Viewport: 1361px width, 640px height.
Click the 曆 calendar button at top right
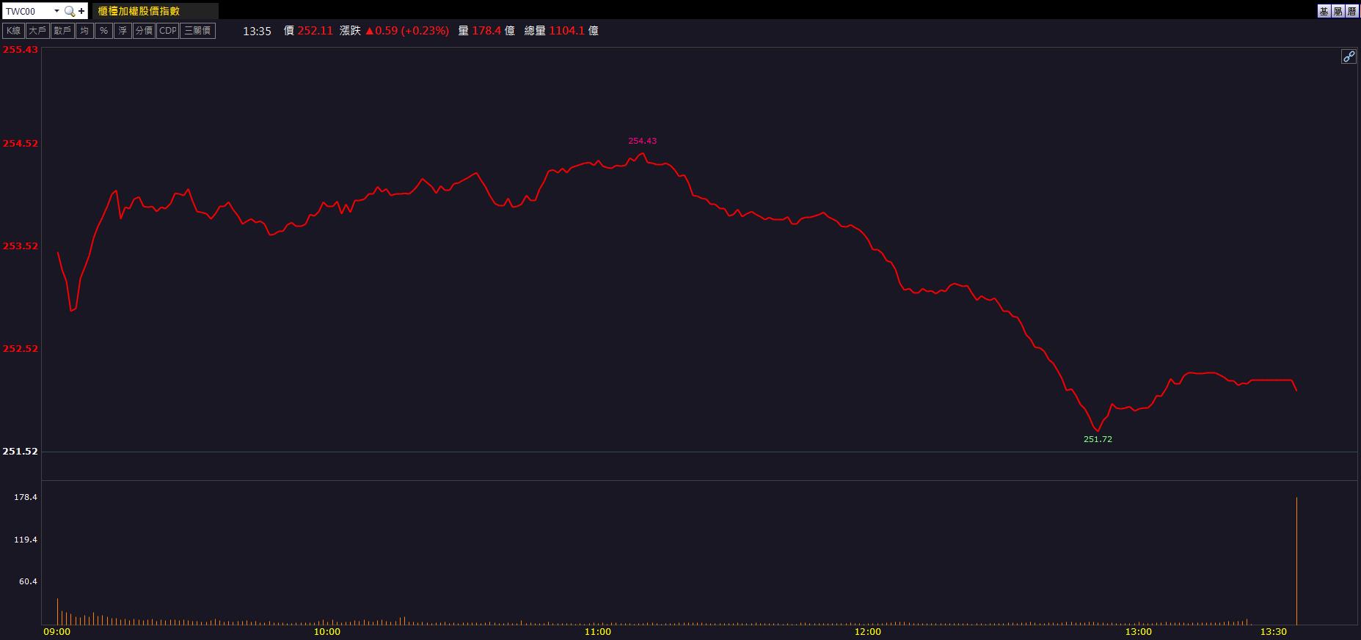click(1352, 11)
